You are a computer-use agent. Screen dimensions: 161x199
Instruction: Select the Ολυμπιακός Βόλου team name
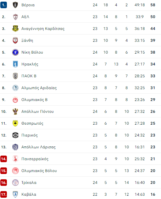pos(39,171)
